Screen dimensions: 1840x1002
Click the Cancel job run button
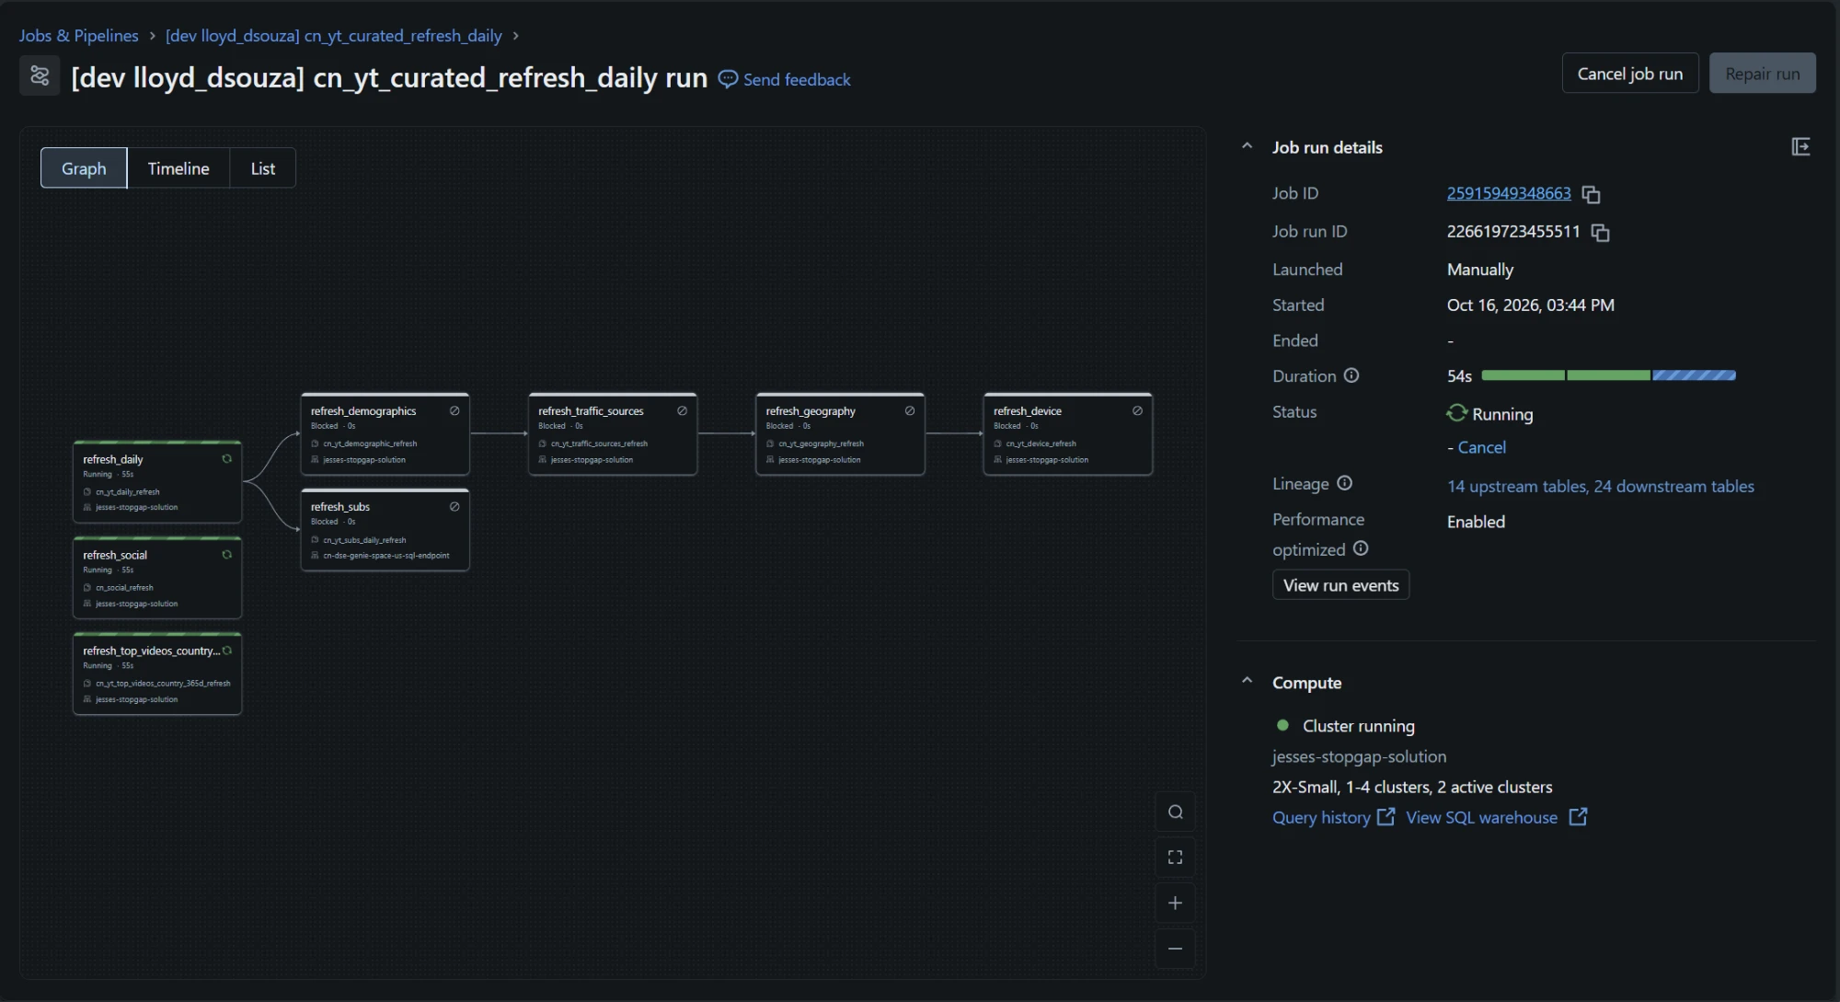click(1630, 74)
